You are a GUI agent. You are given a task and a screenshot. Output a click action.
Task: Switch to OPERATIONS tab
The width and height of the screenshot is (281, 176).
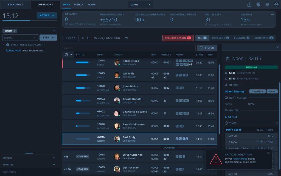(45, 4)
